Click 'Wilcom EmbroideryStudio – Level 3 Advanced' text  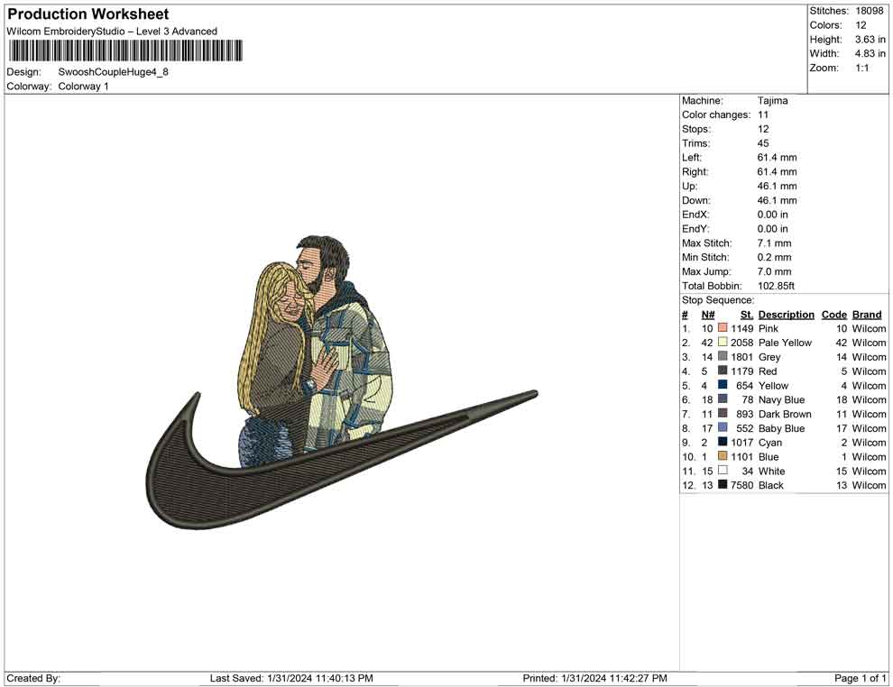click(x=112, y=32)
